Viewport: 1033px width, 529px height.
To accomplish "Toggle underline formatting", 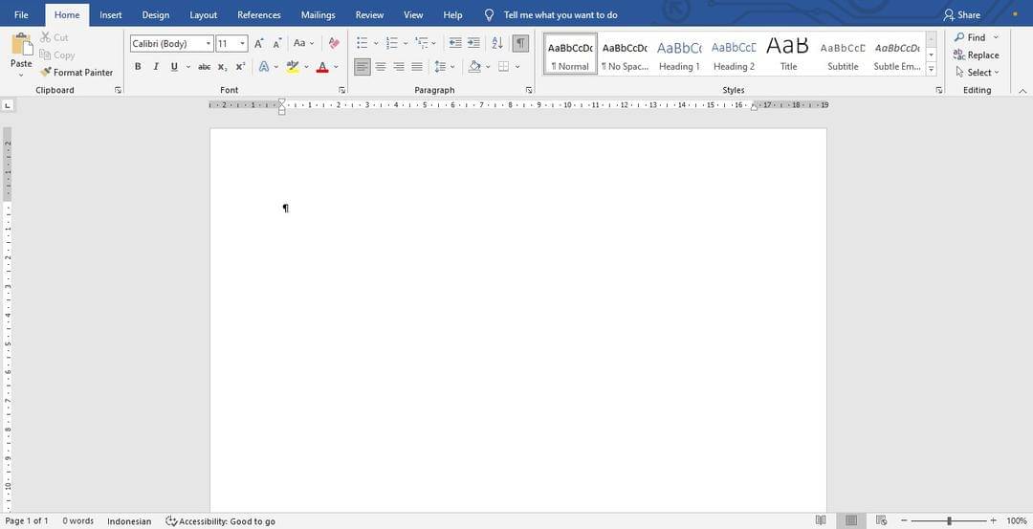I will 174,67.
